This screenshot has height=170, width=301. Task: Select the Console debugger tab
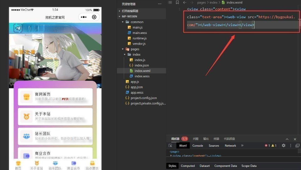(198, 145)
